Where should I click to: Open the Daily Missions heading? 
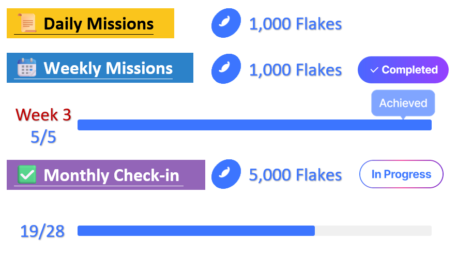(98, 24)
